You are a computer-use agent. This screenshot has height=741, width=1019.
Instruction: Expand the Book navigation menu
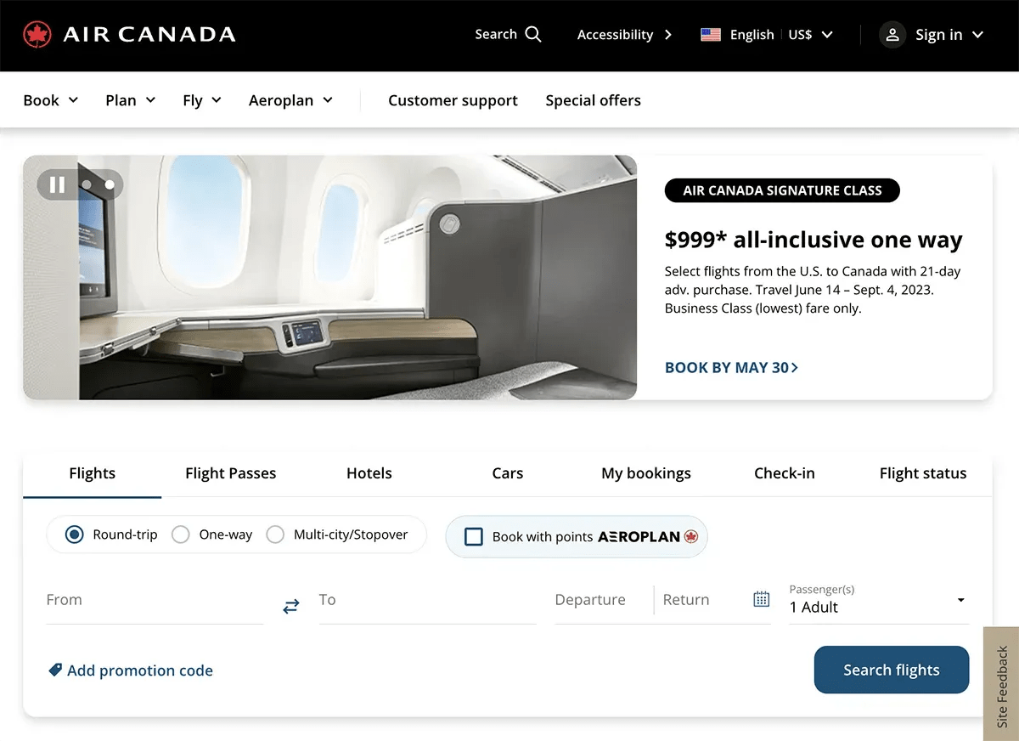pos(49,99)
